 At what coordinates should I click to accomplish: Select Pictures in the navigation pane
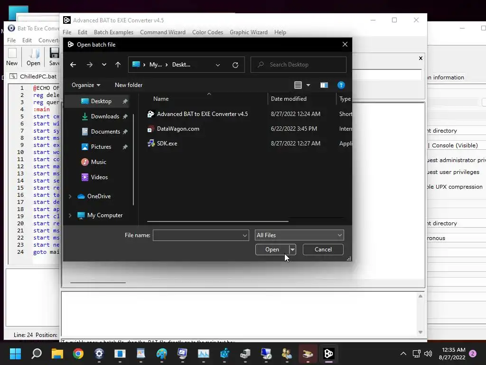(101, 147)
